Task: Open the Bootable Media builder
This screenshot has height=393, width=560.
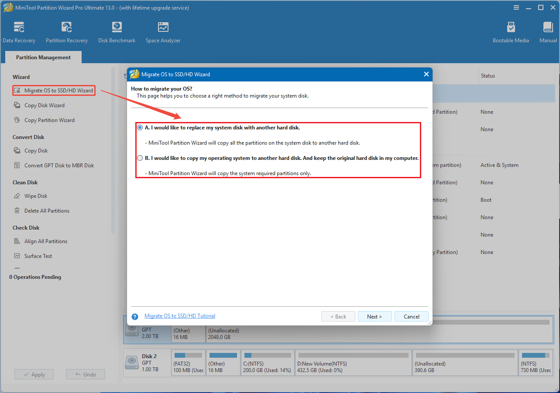Action: pyautogui.click(x=511, y=32)
